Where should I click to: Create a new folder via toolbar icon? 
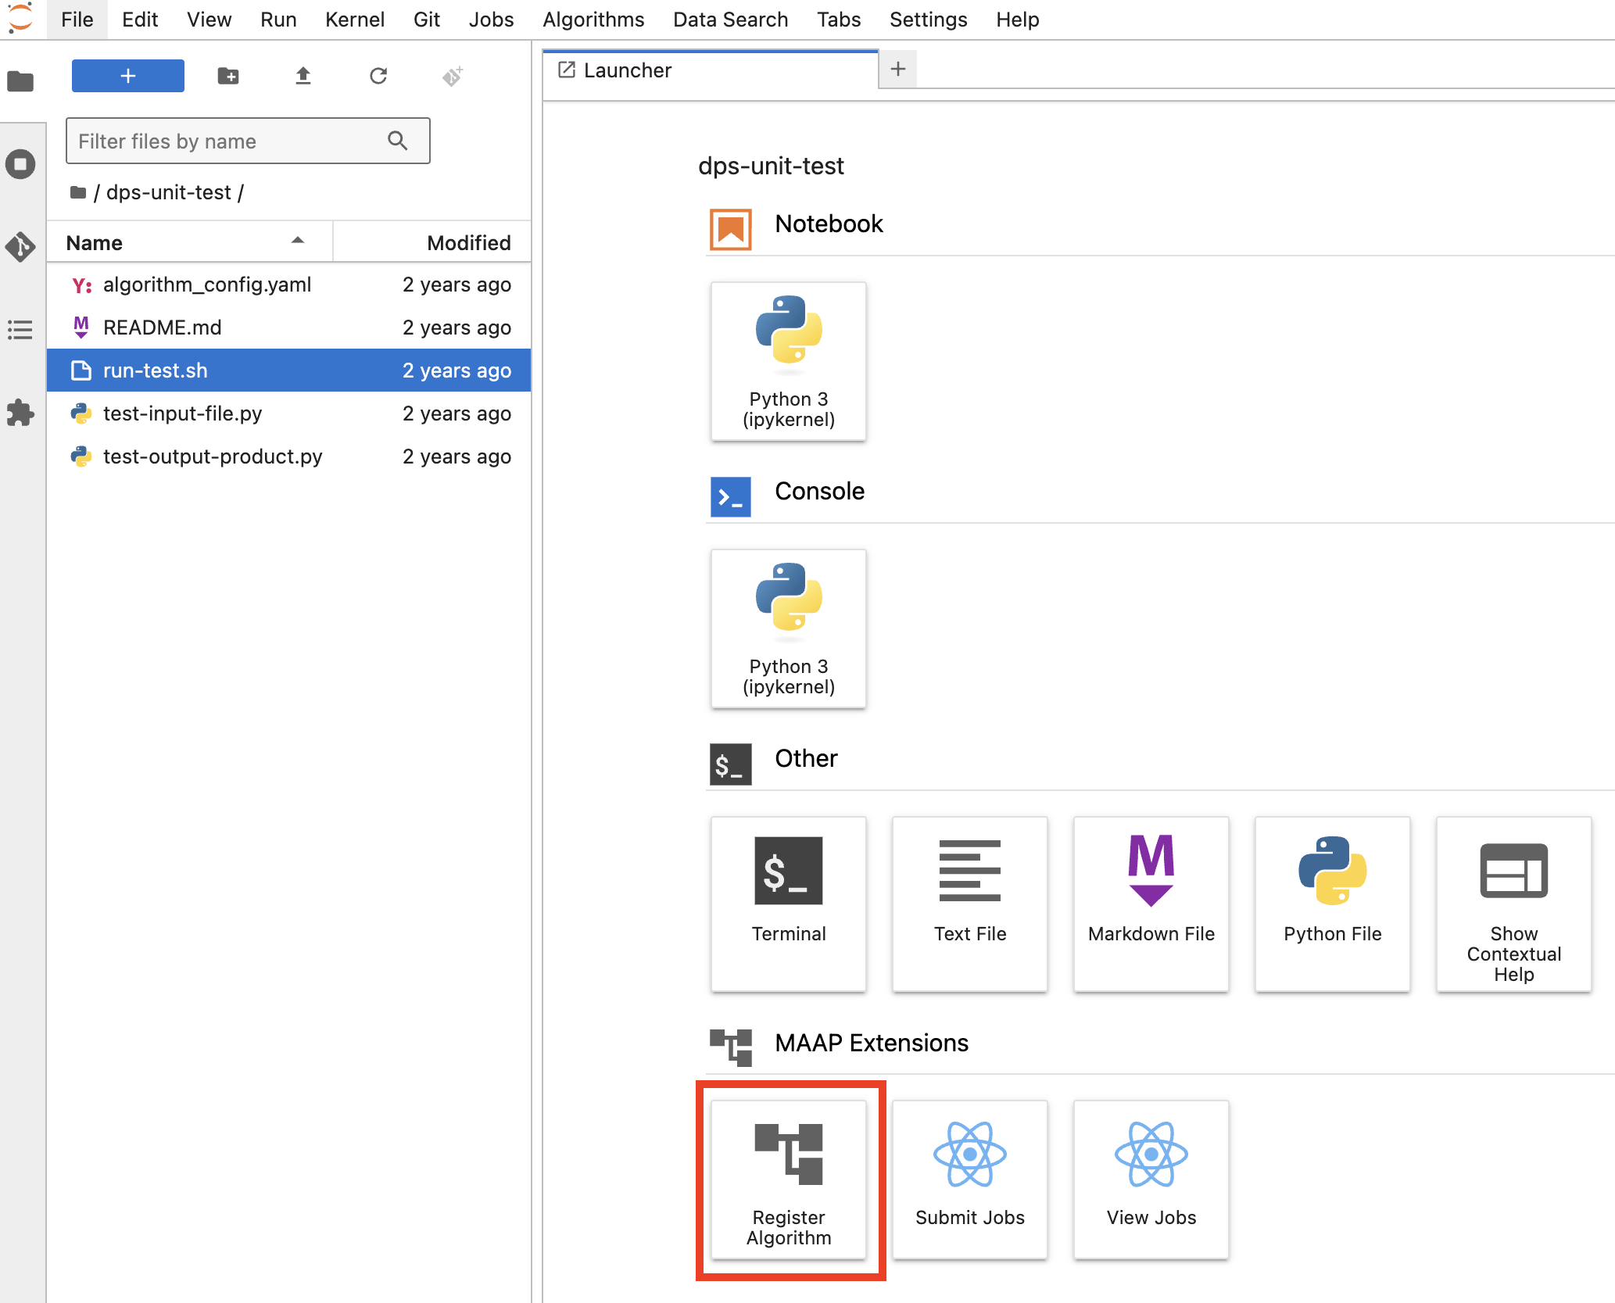(228, 76)
